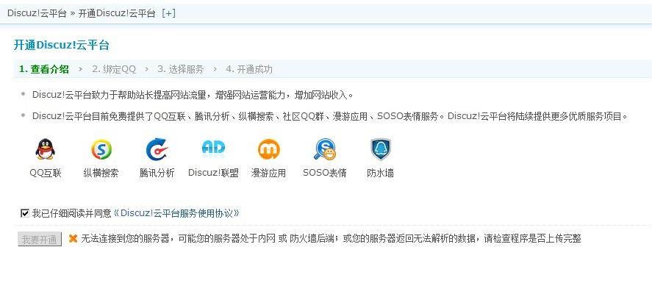The width and height of the screenshot is (652, 297).
Task: Select step 1. 查看介绍
Action: [43, 69]
